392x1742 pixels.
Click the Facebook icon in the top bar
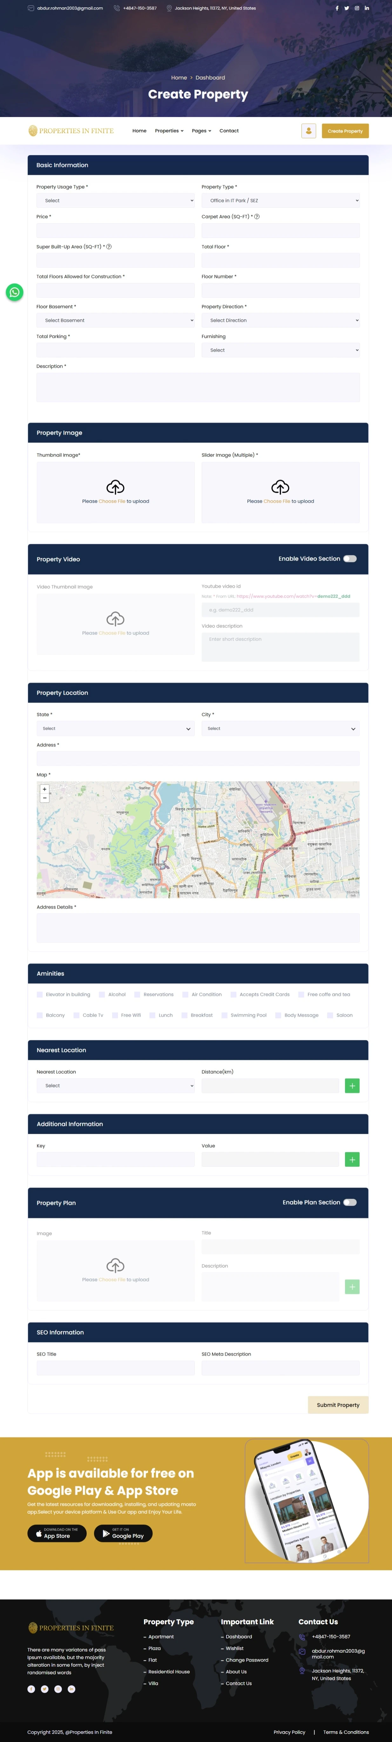coord(337,8)
